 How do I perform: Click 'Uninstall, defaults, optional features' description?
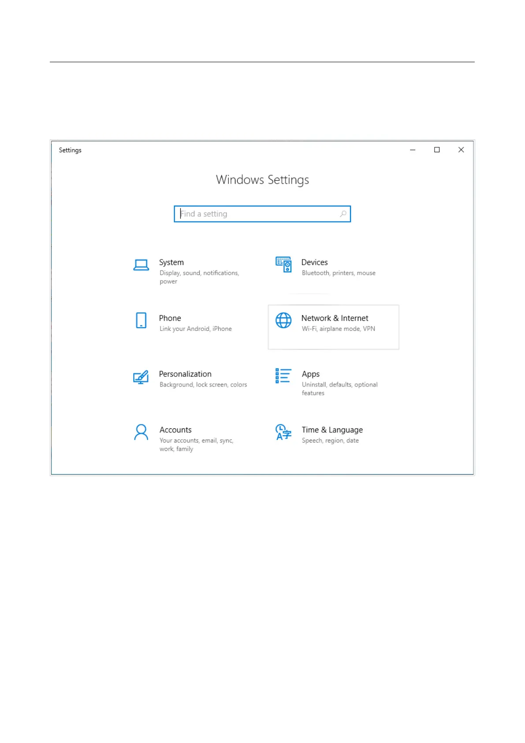pos(340,389)
